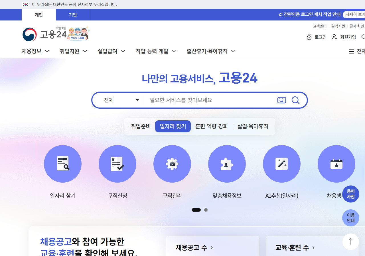Click the 로그인 text link

pos(321,37)
